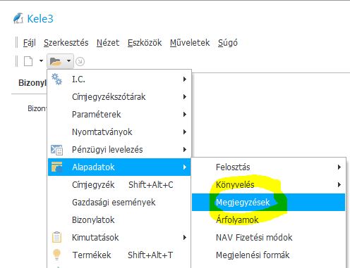The image size is (350, 268).
Task: Click the Pénzügyi levelezés mail icon
Action: [56, 150]
